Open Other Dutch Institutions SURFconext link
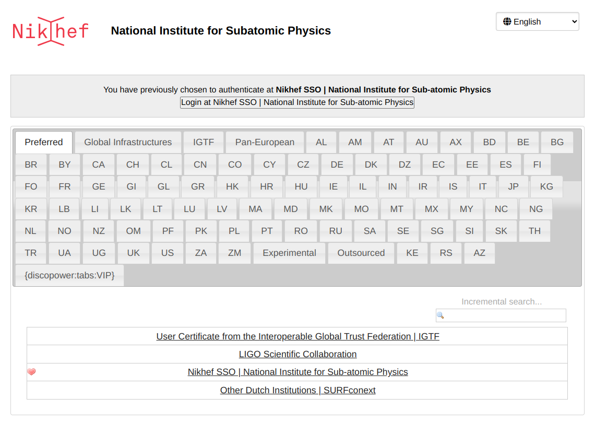This screenshot has width=595, height=434. click(298, 390)
